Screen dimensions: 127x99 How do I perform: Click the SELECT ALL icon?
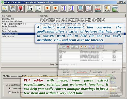click(x=81, y=9)
